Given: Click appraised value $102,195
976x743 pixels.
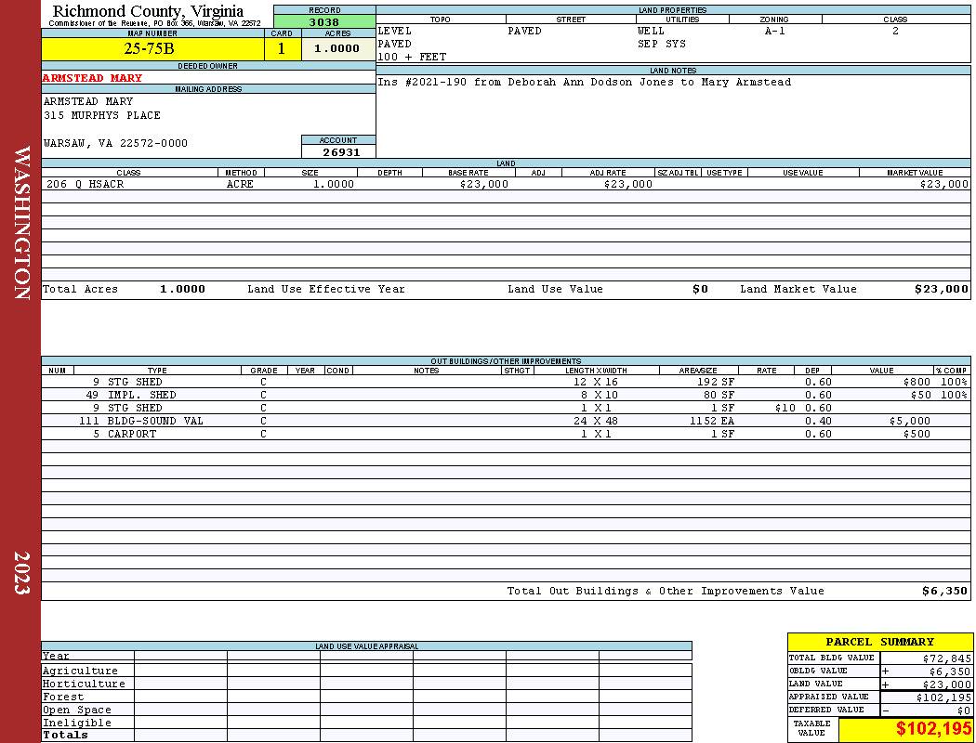Looking at the screenshot, I should (x=943, y=697).
